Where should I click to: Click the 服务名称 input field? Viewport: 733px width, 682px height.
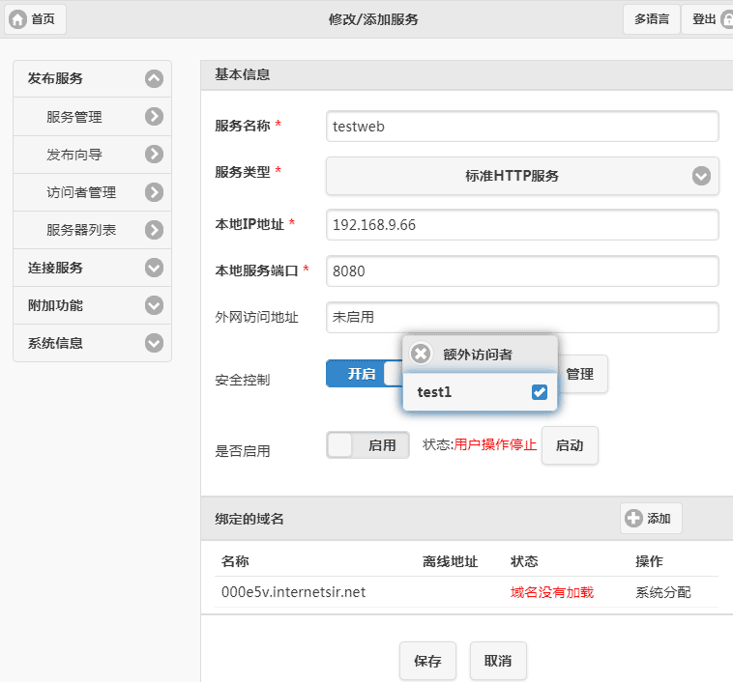coord(522,126)
